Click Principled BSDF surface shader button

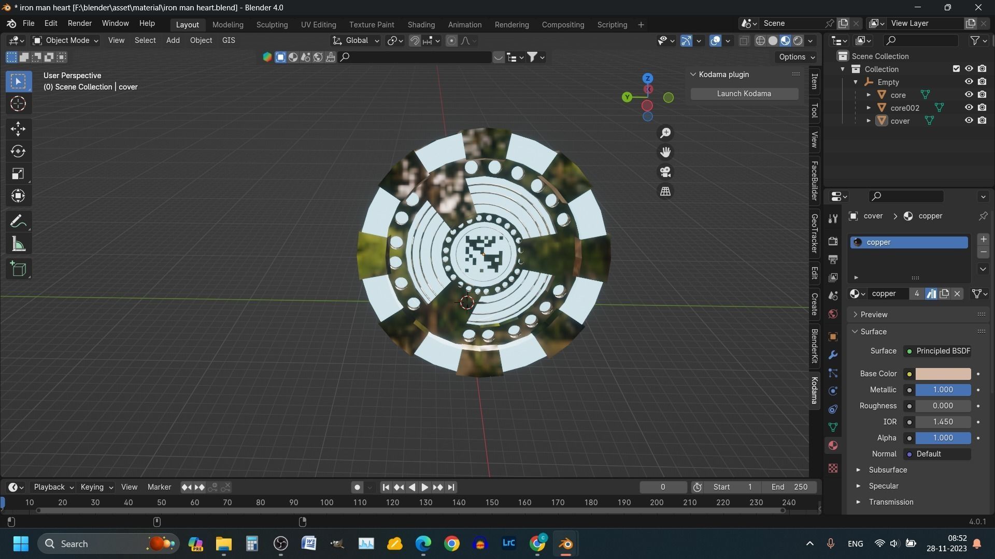pyautogui.click(x=937, y=351)
